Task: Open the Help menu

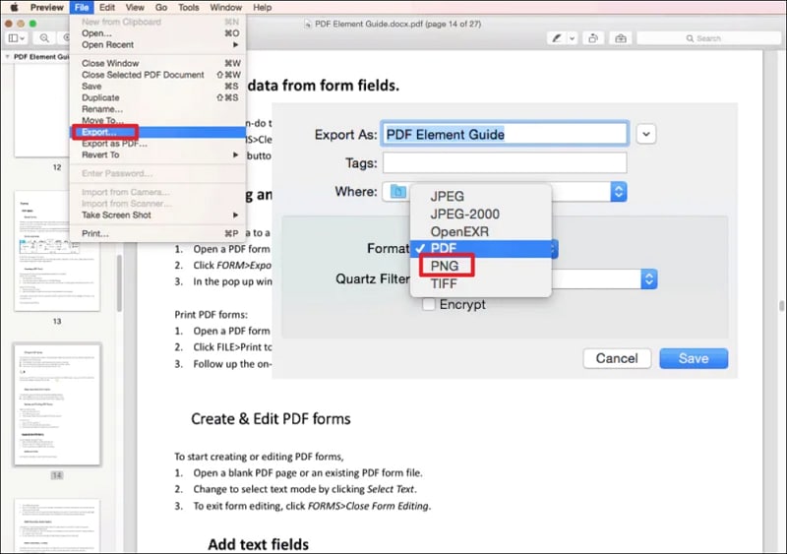Action: click(262, 7)
